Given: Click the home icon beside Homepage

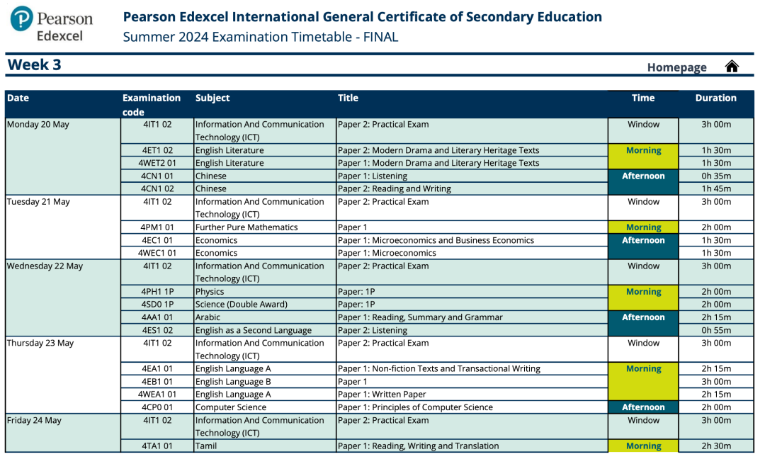Looking at the screenshot, I should click(731, 67).
